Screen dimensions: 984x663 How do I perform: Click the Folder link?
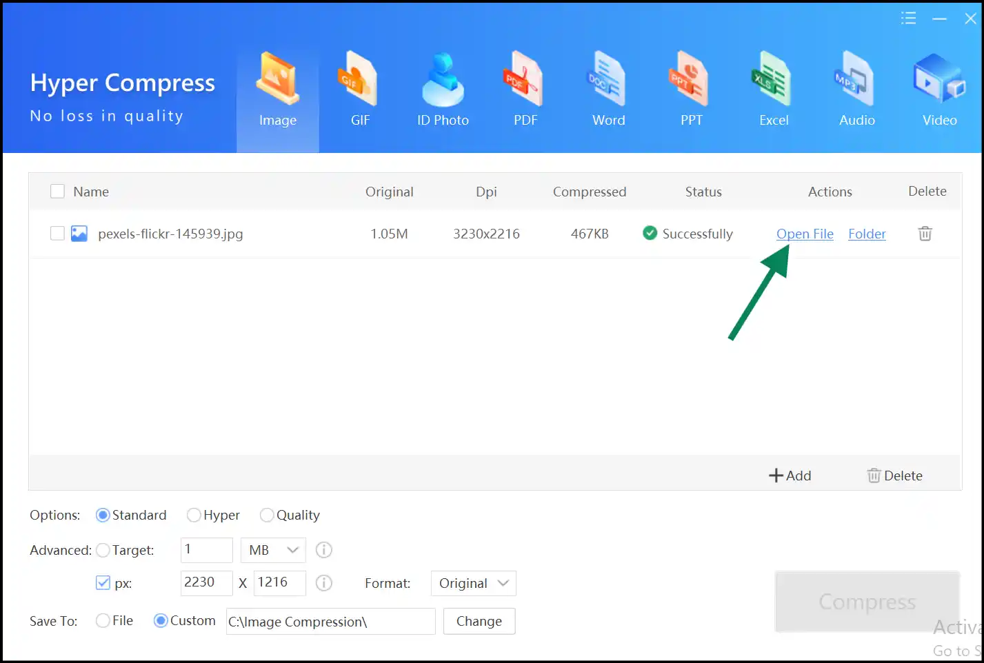867,234
